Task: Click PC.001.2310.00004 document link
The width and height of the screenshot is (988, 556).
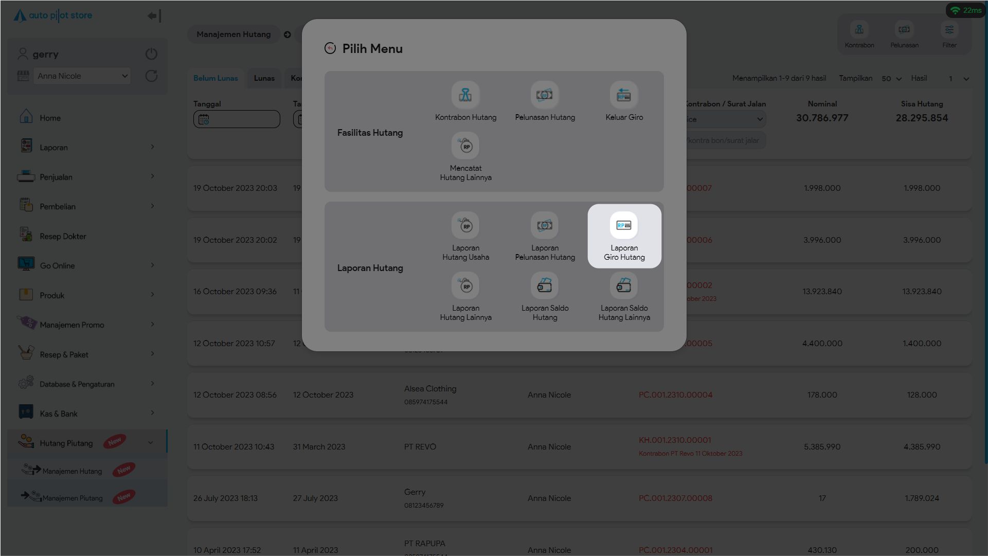Action: click(x=675, y=395)
